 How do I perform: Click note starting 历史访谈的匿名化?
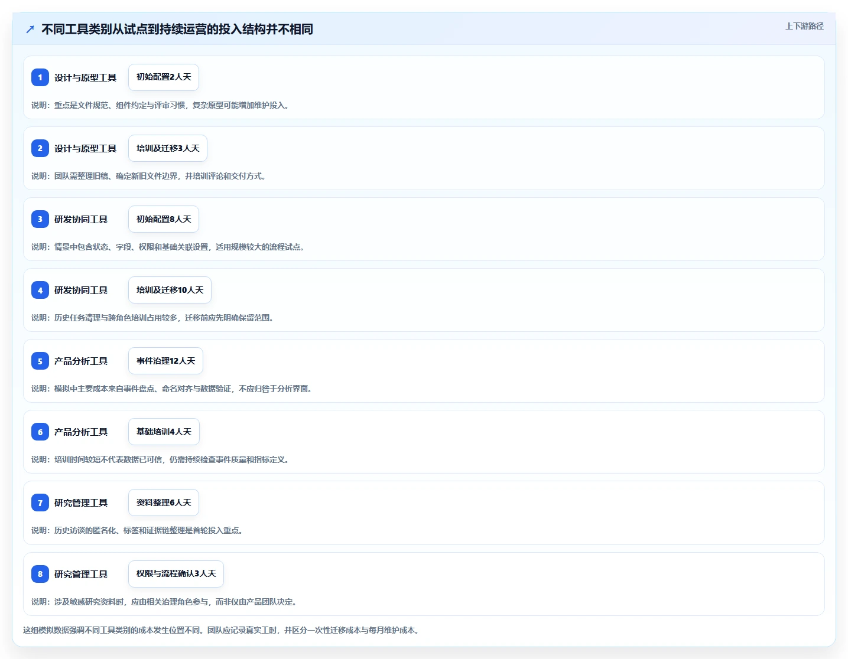tap(138, 530)
